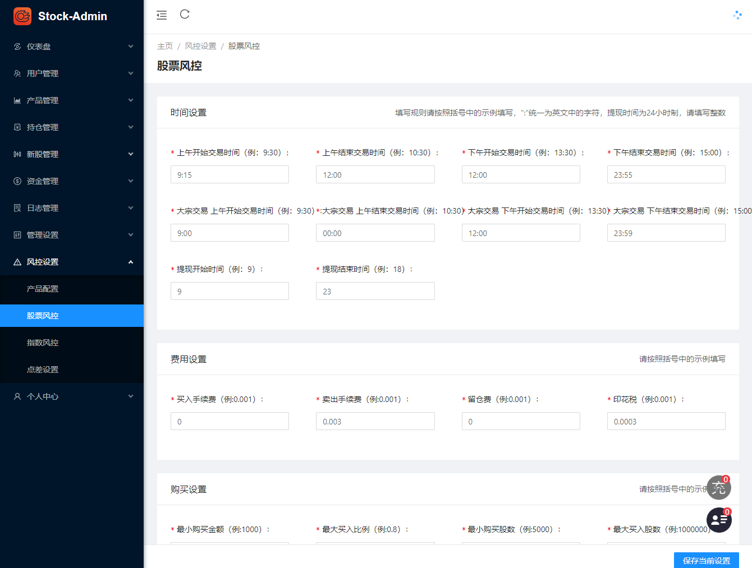Select the 用户管理 user management icon
This screenshot has height=568, width=752.
(17, 73)
